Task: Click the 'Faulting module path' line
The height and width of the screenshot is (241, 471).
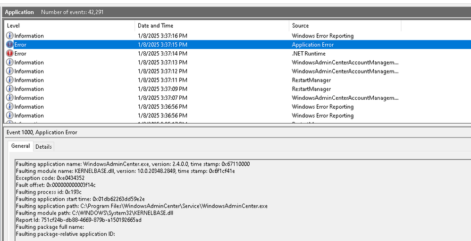Action: 94,213
